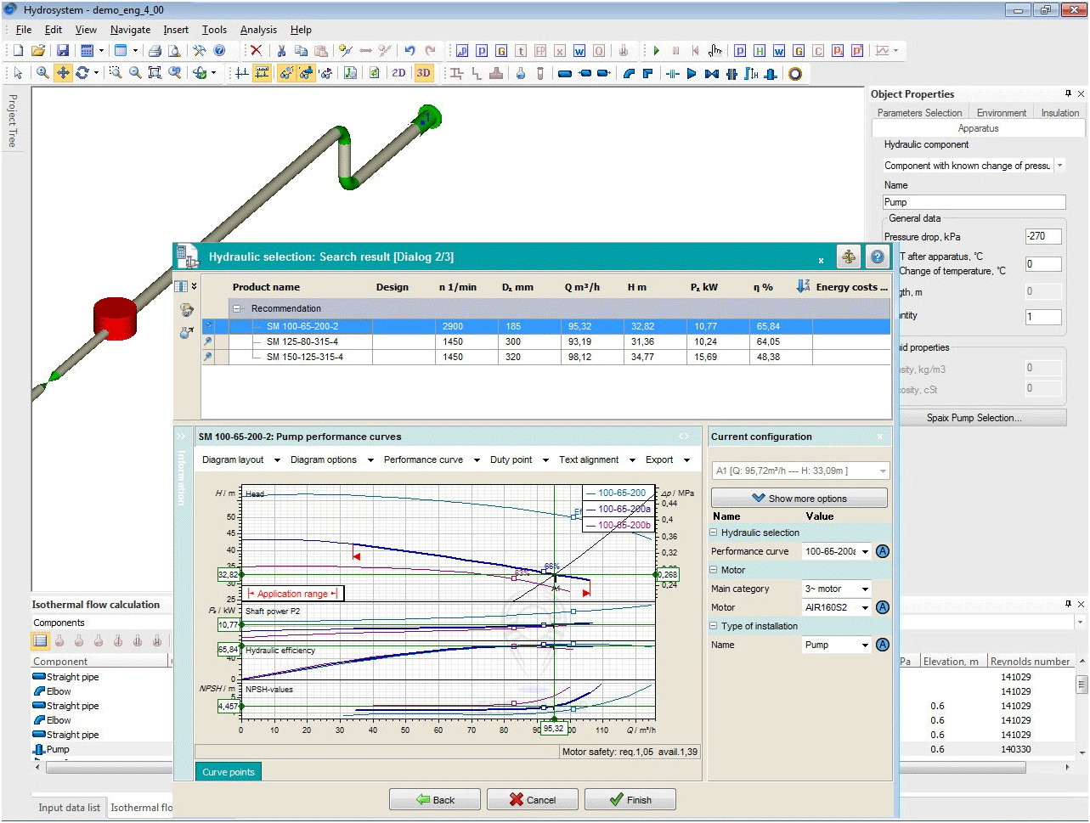Click the Finish button

coord(630,799)
